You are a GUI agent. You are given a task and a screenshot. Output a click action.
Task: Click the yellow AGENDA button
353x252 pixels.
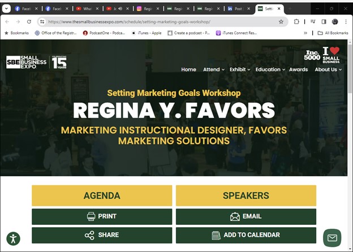tap(102, 195)
